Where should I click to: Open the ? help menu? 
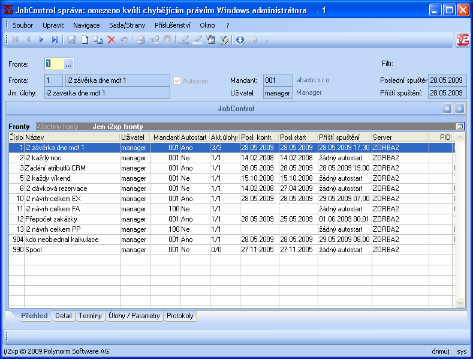pos(227,25)
